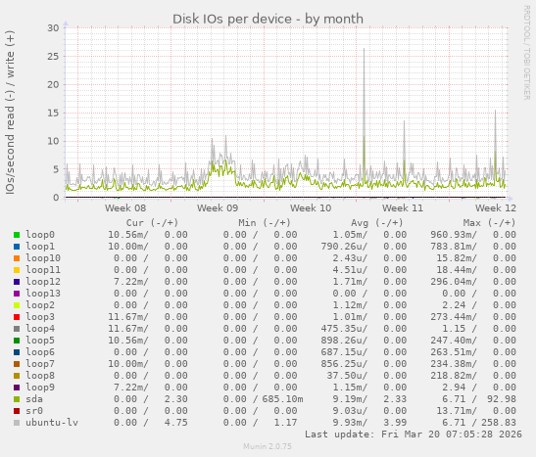
Task: Click the loop2 device label
Action: (x=40, y=305)
